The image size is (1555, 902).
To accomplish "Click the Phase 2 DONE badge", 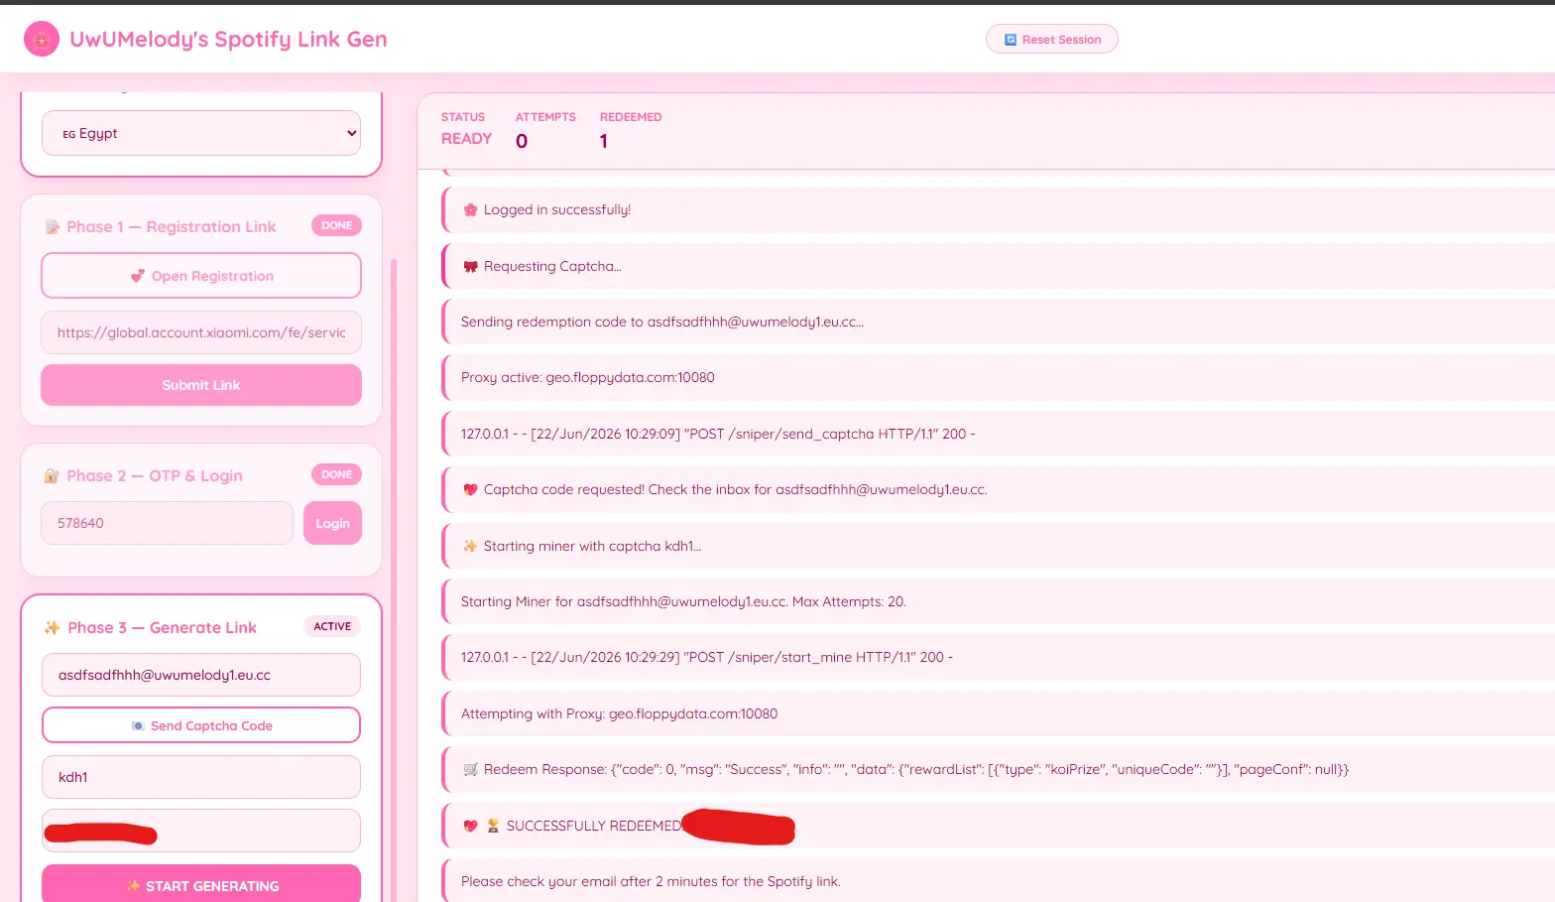I will click(x=337, y=474).
